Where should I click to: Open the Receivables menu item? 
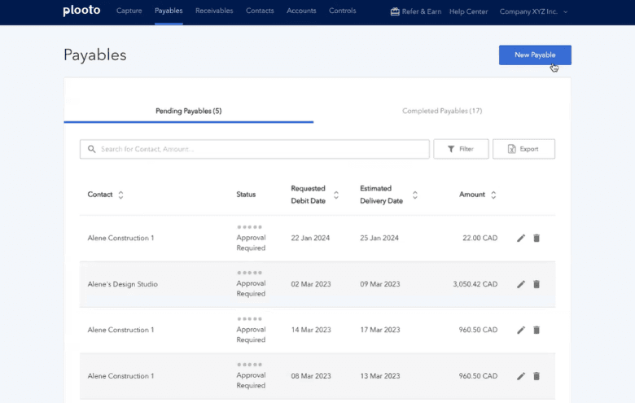214,11
